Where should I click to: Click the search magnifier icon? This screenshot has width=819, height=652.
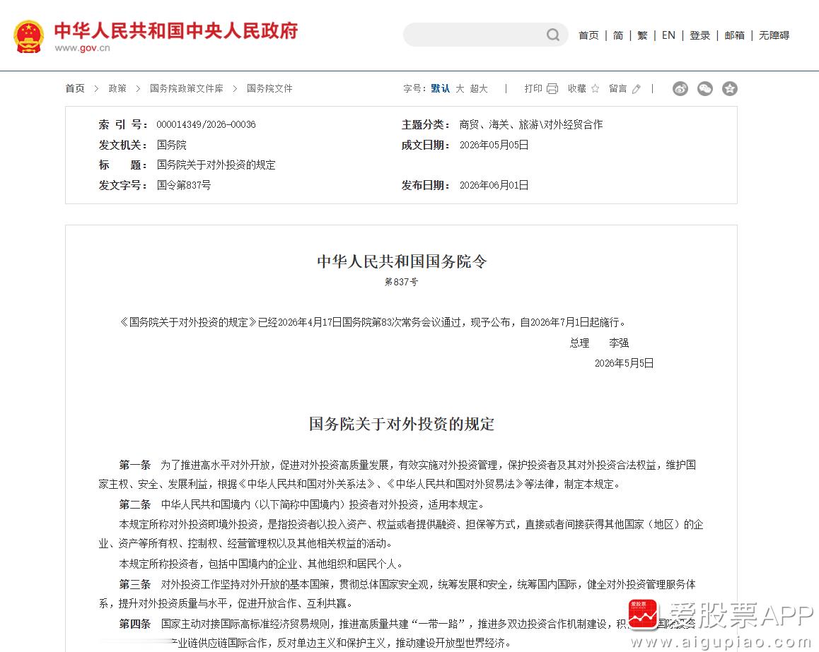pos(552,35)
